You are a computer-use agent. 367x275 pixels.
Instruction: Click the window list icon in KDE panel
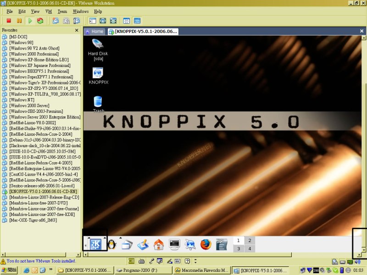click(127, 245)
